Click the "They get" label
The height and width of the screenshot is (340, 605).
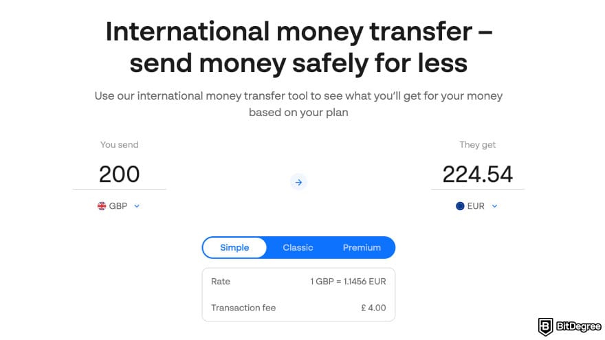coord(477,145)
